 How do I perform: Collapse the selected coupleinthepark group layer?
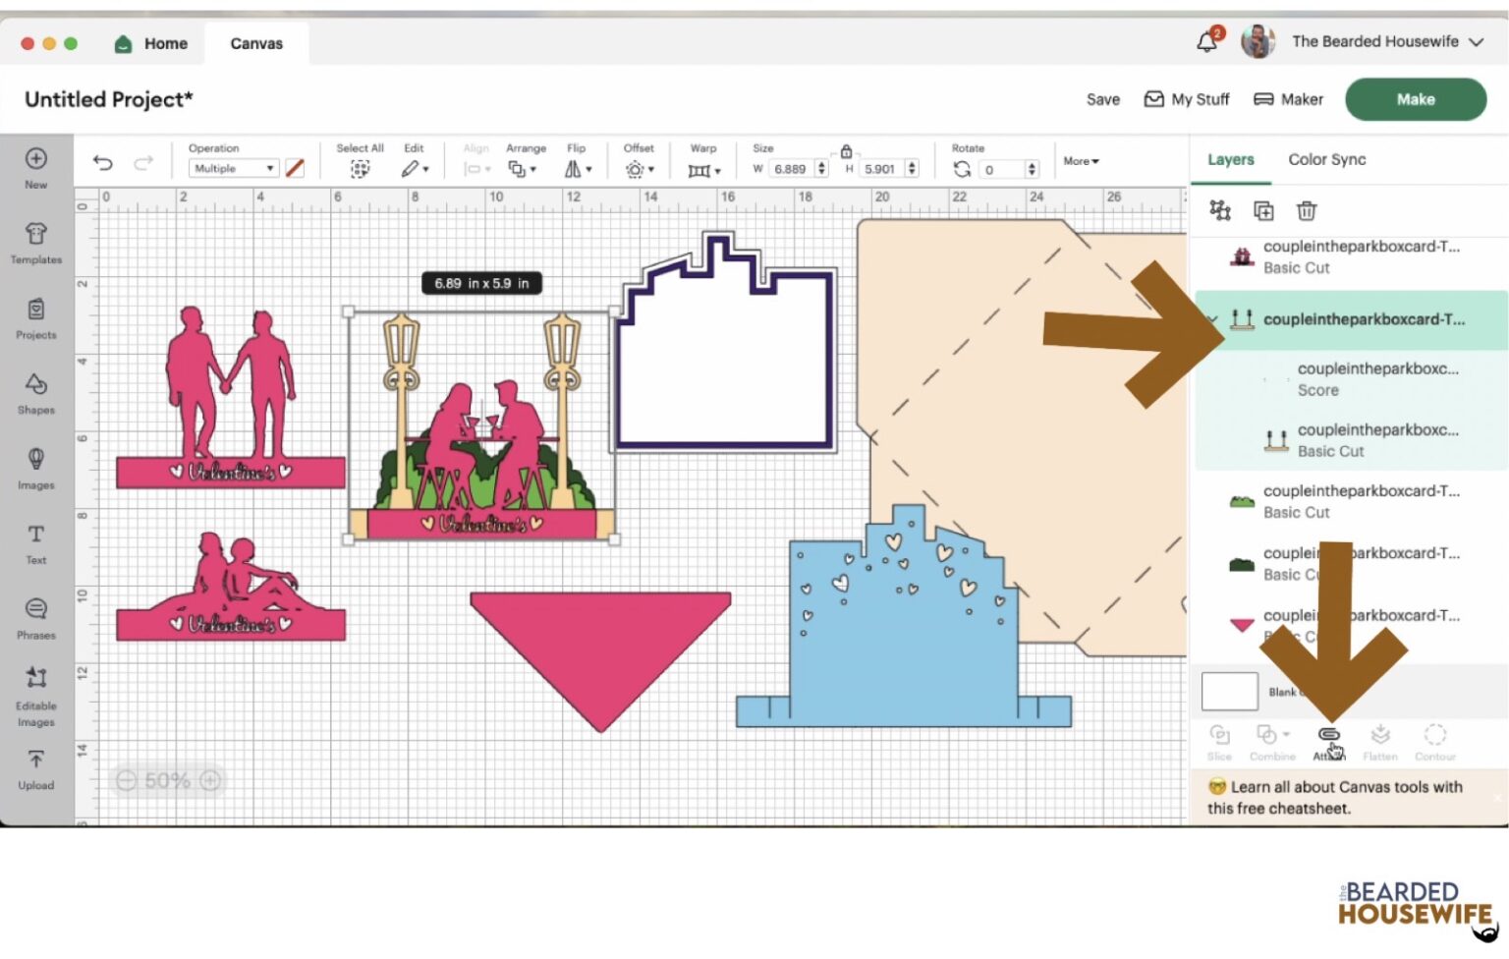[1212, 319]
